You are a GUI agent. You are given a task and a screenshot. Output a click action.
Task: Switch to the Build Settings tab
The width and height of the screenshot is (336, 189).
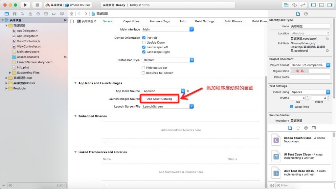[x=205, y=21]
